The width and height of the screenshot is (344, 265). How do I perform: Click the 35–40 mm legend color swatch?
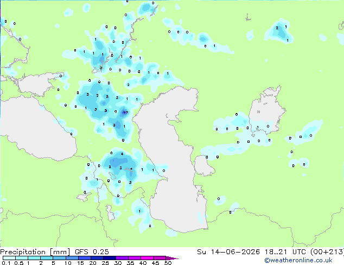pos(134,258)
